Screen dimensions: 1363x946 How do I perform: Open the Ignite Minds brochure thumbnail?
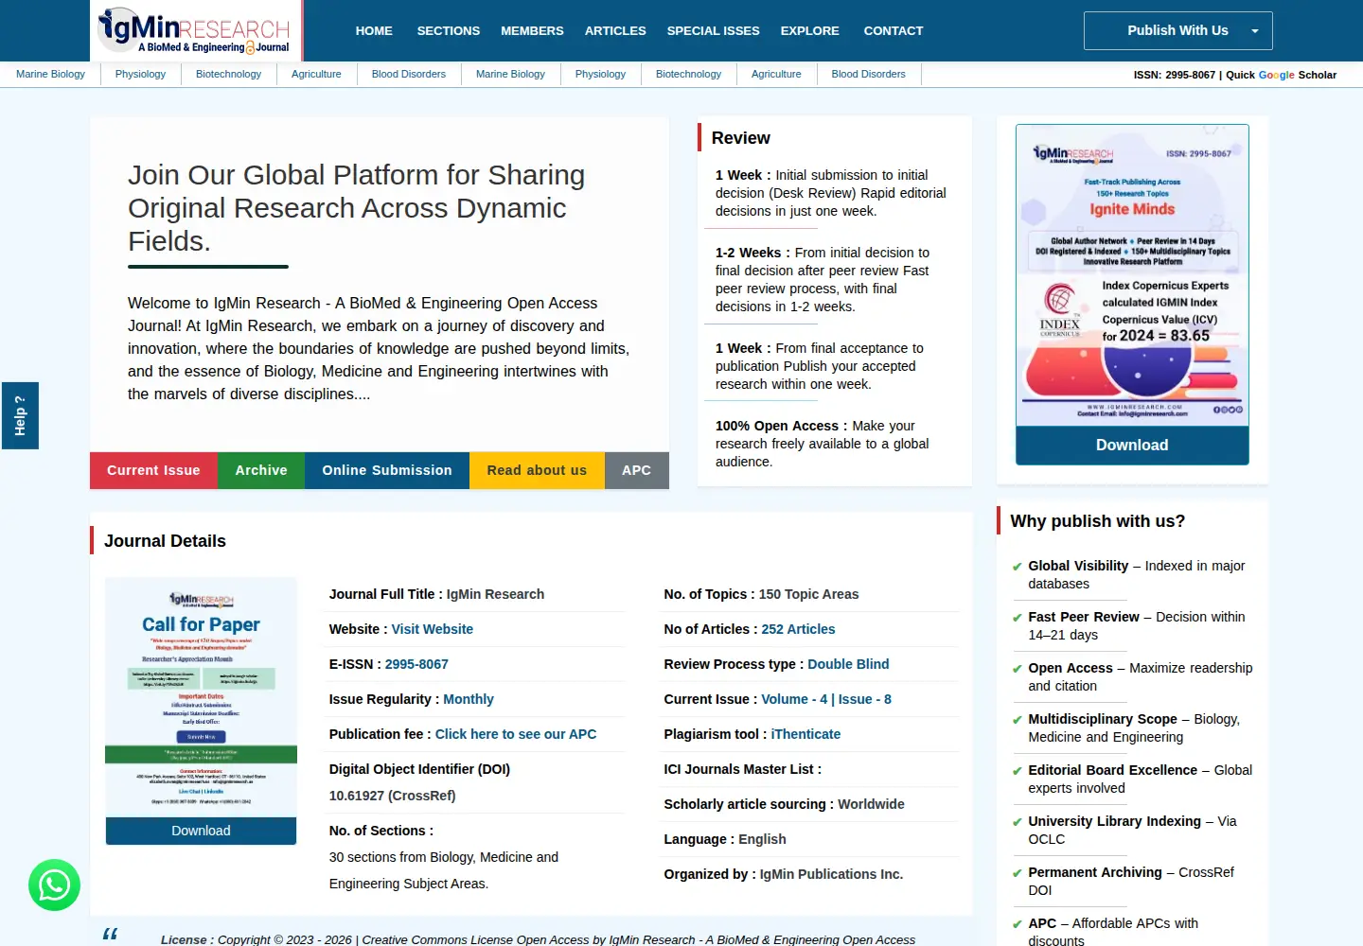tap(1132, 275)
